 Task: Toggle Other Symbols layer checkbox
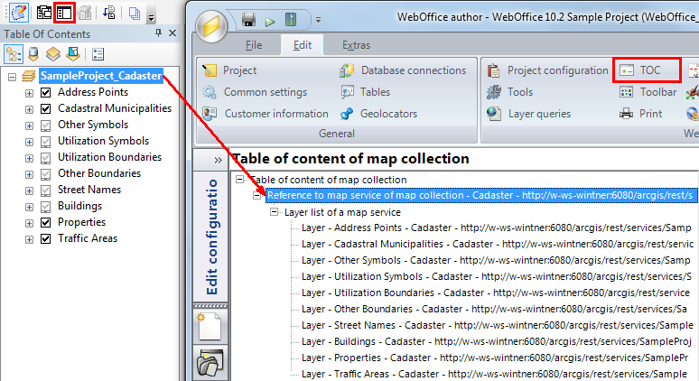45,125
